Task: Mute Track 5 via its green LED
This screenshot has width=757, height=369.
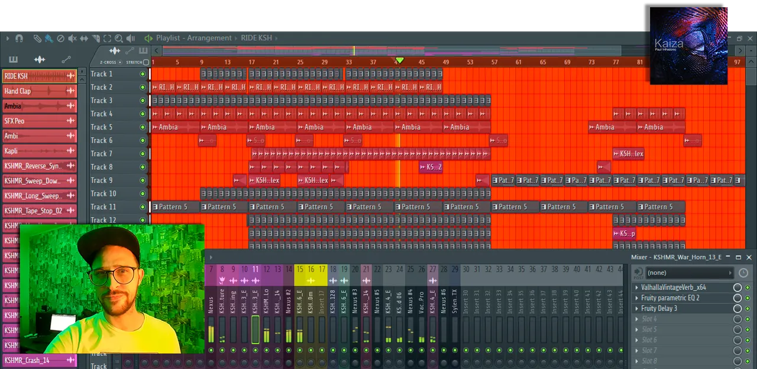Action: 143,127
